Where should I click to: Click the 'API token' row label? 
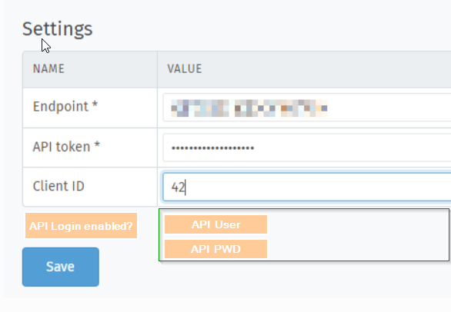62,147
